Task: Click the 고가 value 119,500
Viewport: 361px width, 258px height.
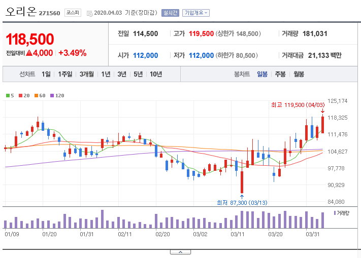Action: click(201, 34)
